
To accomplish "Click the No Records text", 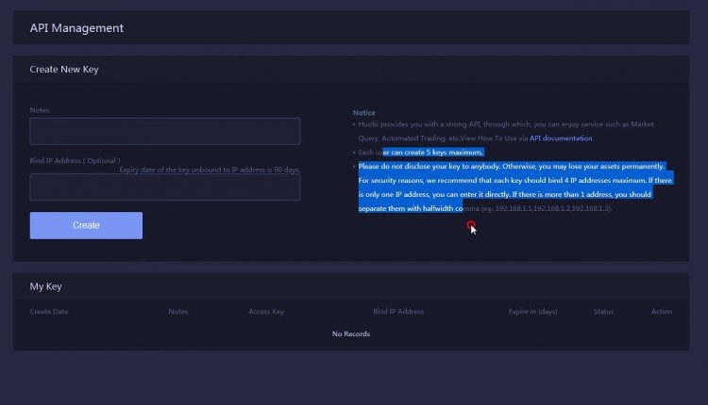I will (x=351, y=333).
